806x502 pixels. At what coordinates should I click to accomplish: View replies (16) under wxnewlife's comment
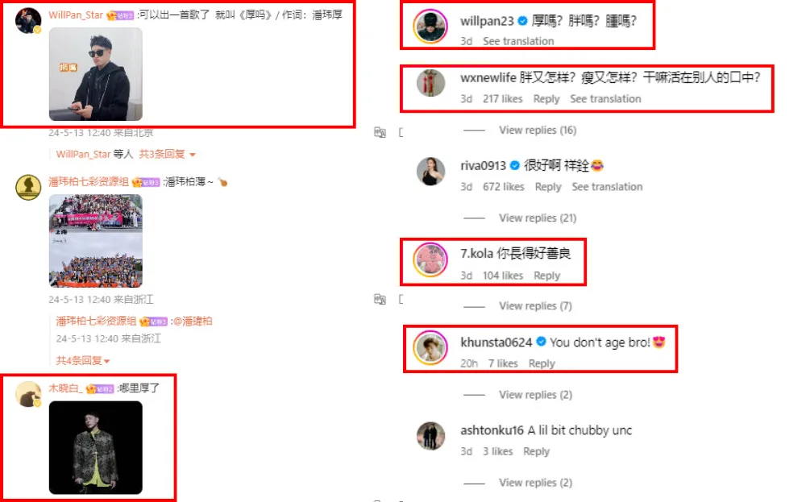click(538, 130)
